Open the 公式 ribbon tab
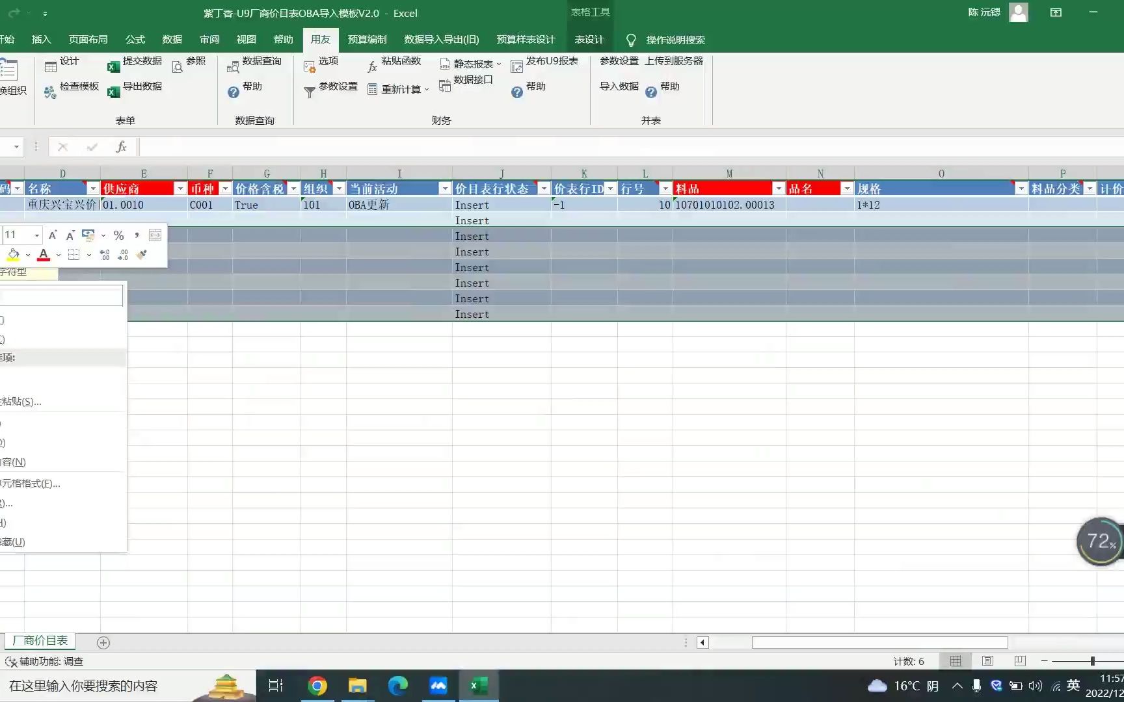The image size is (1124, 702). [x=135, y=40]
